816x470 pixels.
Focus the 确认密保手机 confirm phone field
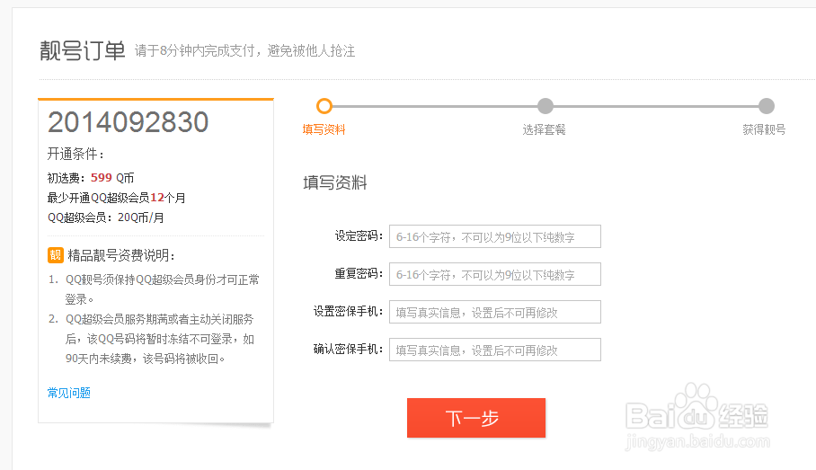click(495, 350)
